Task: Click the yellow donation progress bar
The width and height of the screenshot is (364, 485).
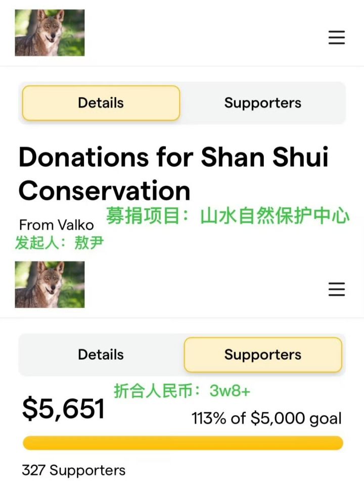Action: point(183,443)
